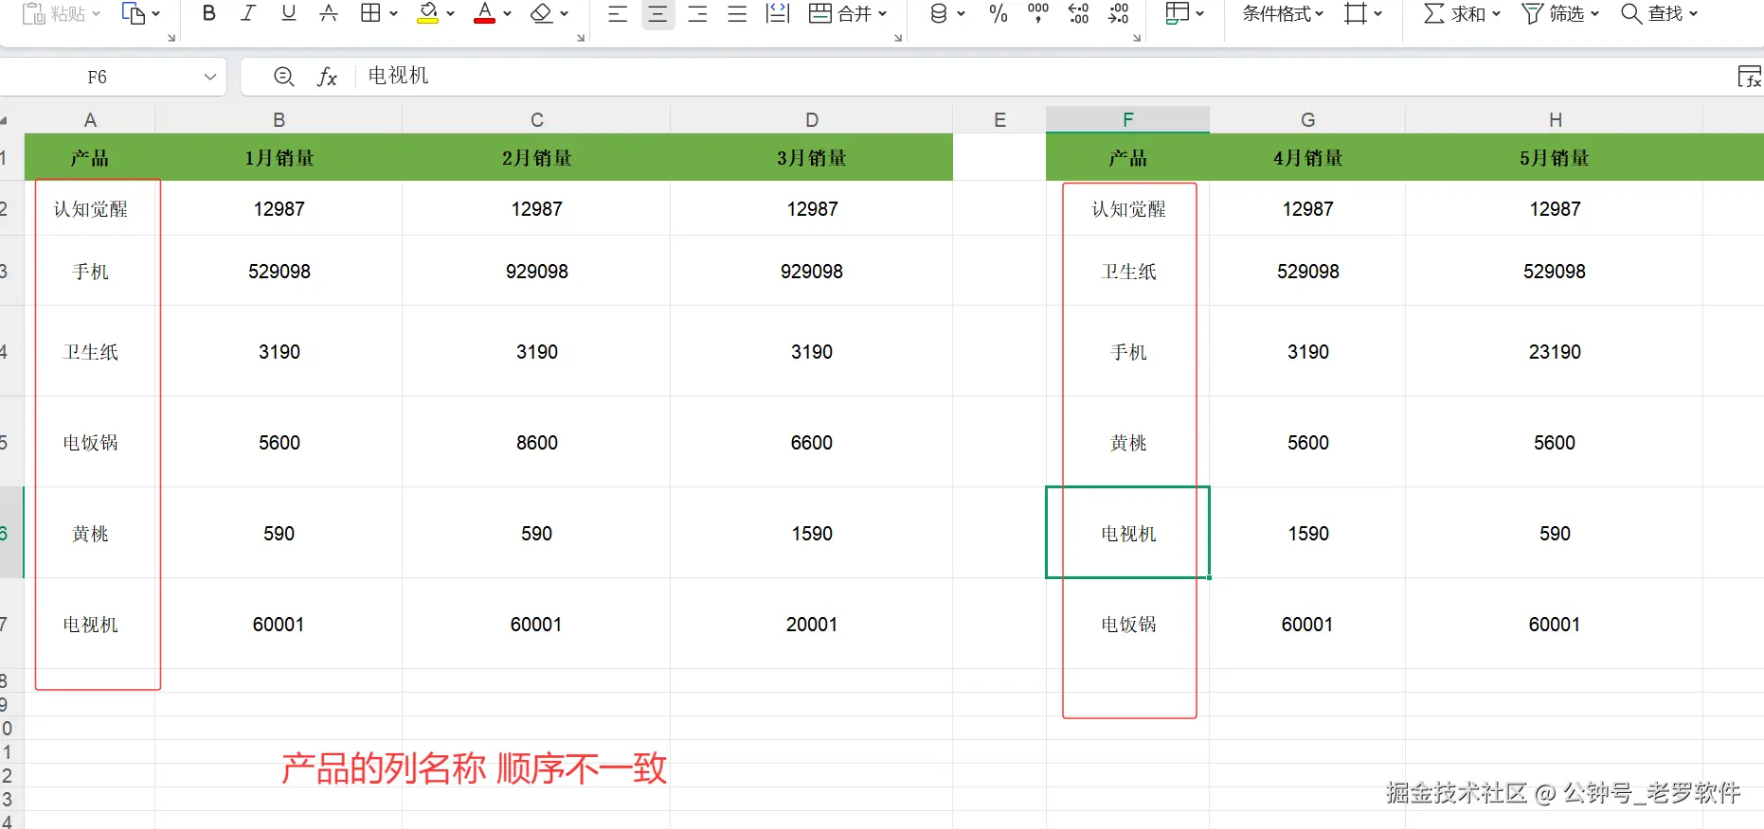Open 合并 merge dropdown arrow

click(x=883, y=14)
